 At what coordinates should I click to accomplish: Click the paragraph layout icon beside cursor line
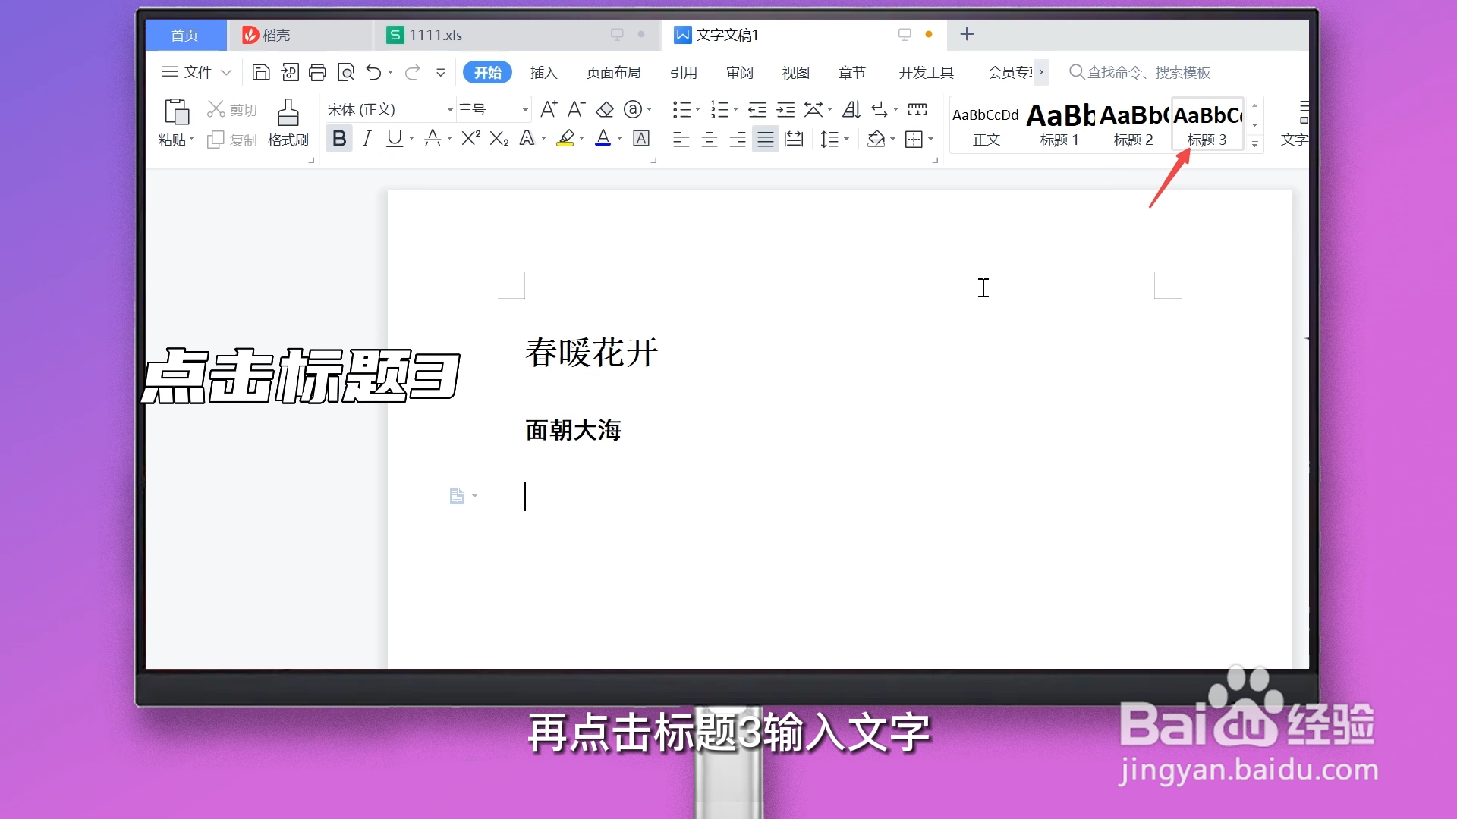[x=457, y=496]
